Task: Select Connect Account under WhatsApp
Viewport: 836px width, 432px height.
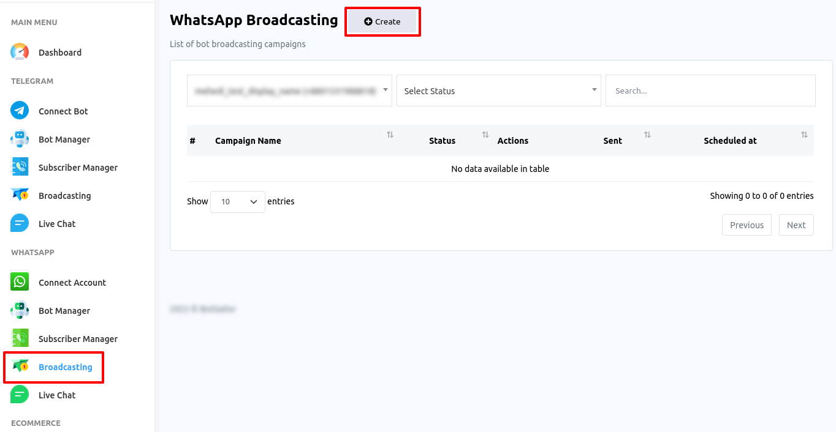Action: click(73, 282)
